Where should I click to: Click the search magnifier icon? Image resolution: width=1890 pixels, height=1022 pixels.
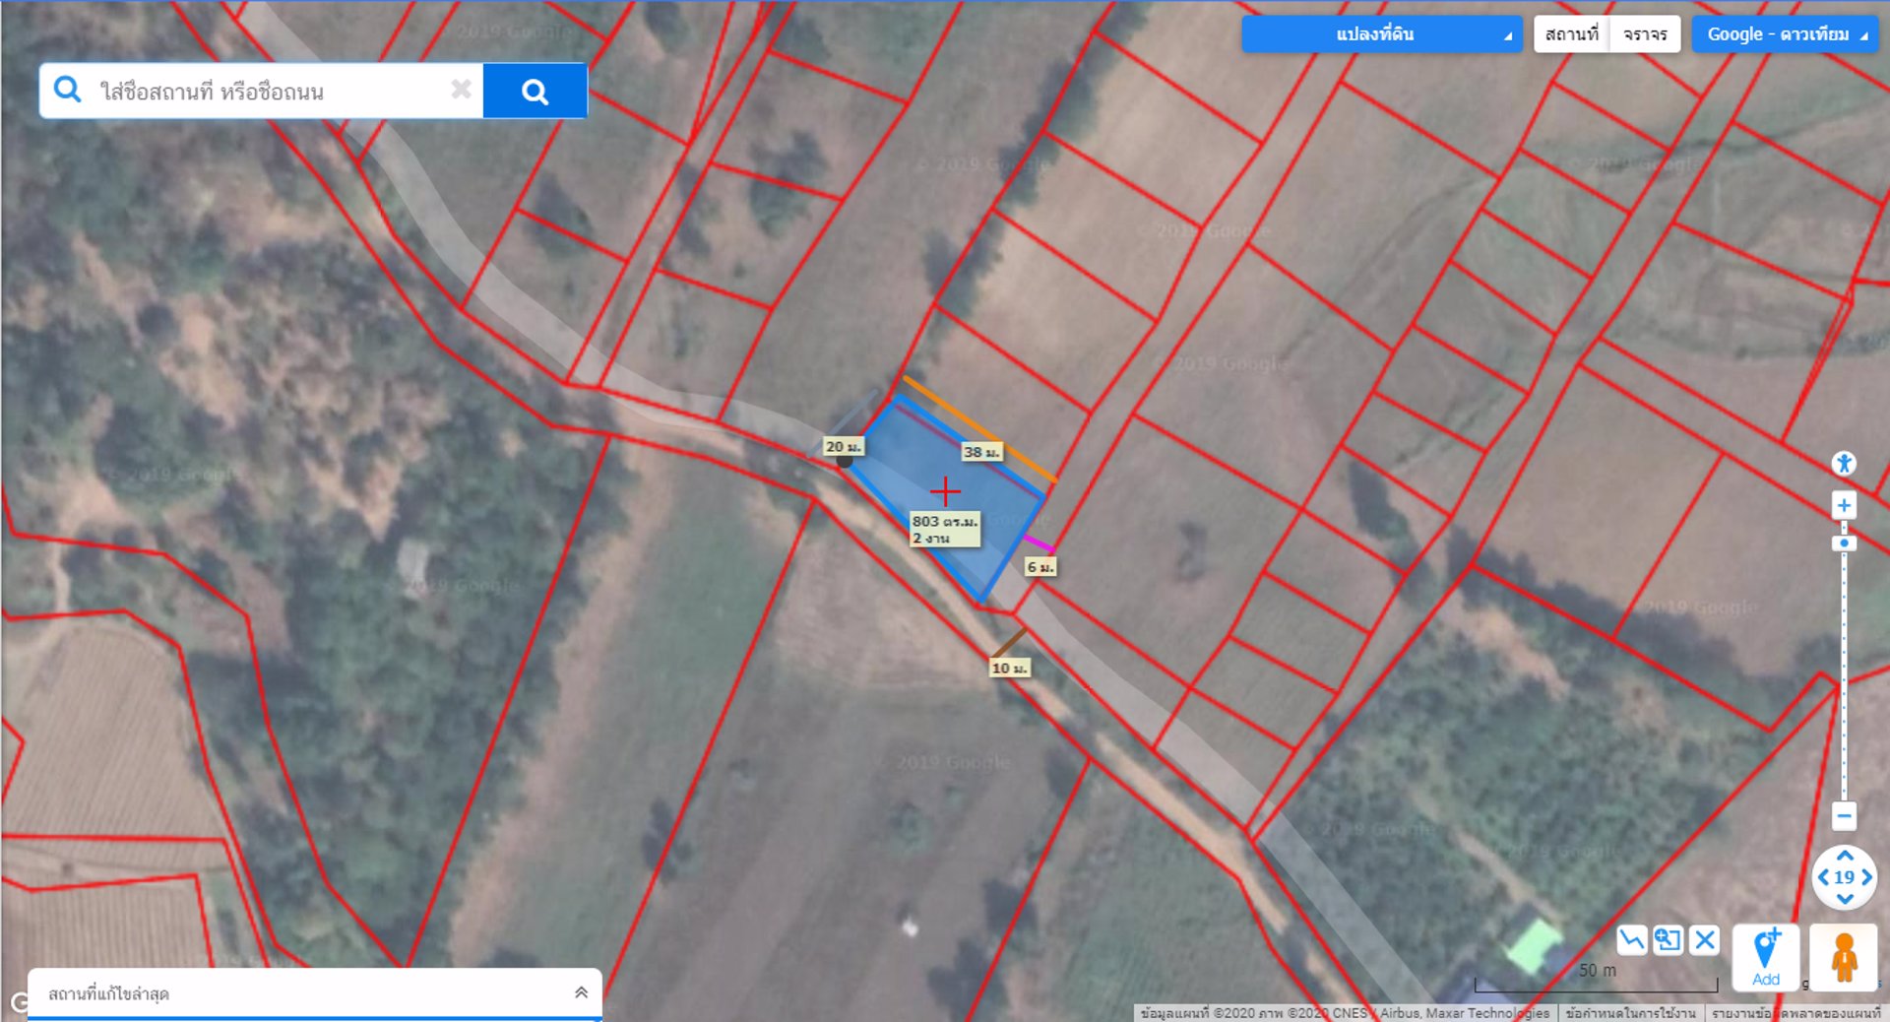tap(535, 90)
